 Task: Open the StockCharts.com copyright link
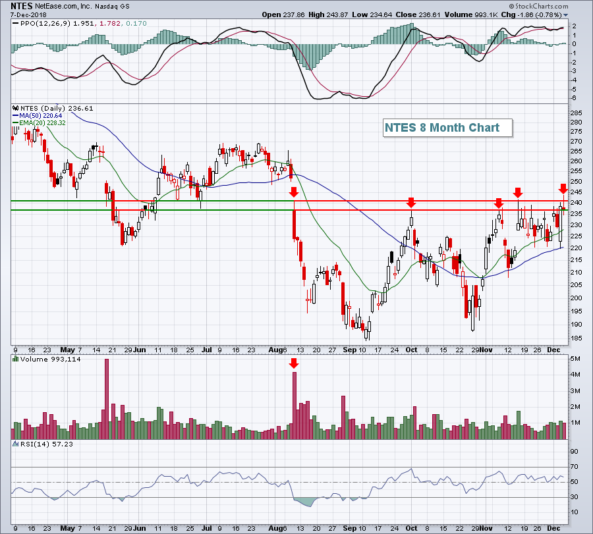pyautogui.click(x=538, y=6)
